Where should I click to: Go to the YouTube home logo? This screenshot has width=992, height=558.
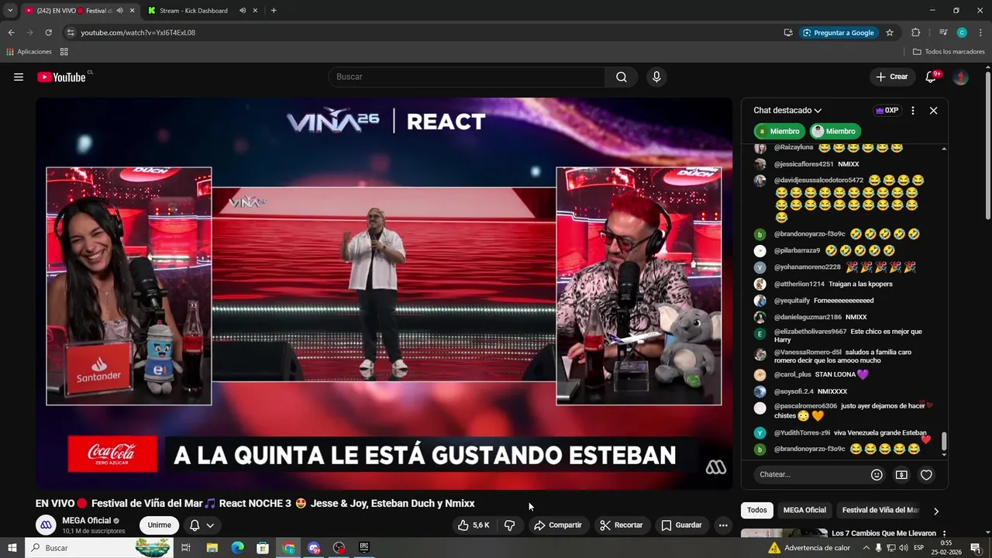(61, 77)
